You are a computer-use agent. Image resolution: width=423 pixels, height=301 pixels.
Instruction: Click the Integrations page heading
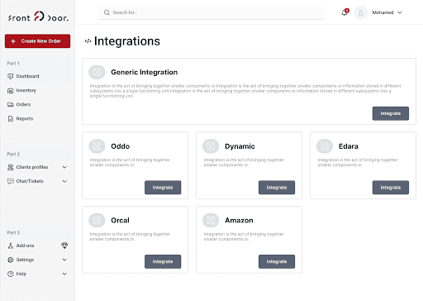coord(127,41)
